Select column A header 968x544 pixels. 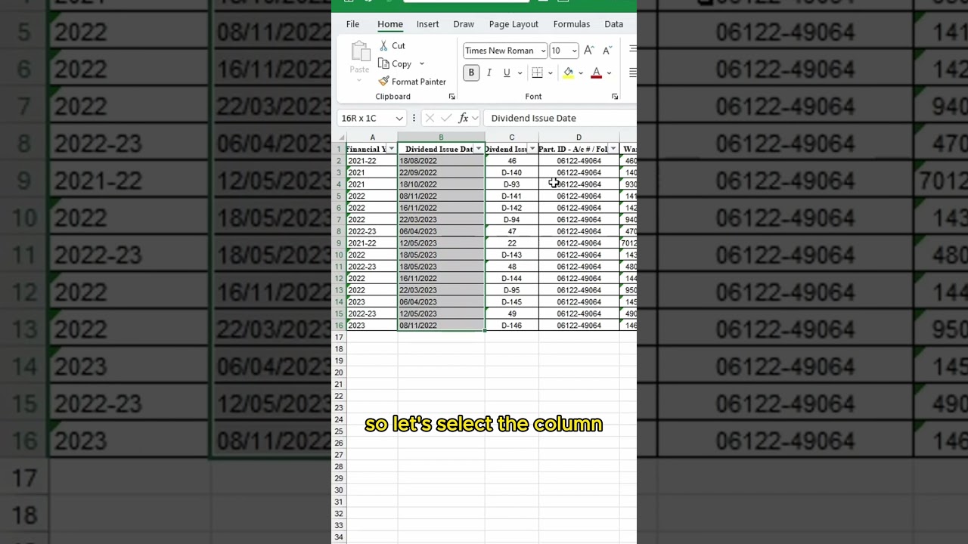pos(372,138)
